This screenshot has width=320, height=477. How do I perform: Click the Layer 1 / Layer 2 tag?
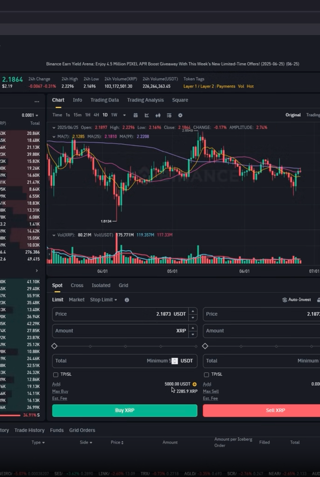point(199,86)
